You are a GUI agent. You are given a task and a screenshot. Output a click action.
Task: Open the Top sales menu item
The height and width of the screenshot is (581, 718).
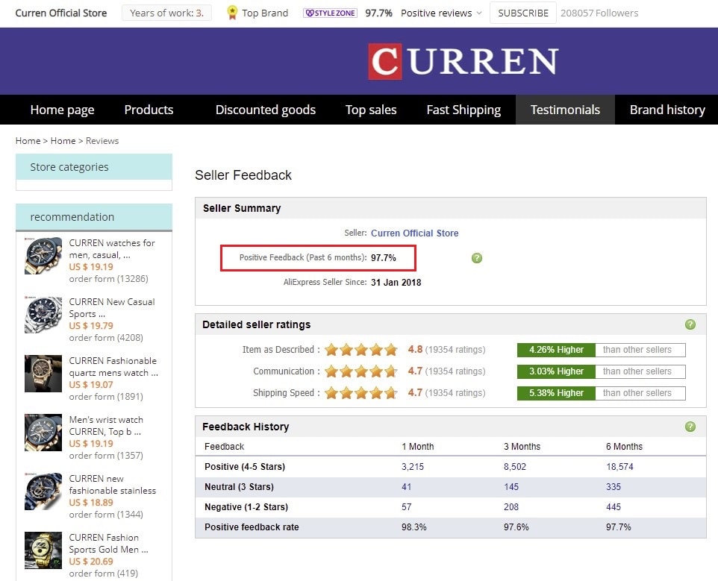(371, 110)
